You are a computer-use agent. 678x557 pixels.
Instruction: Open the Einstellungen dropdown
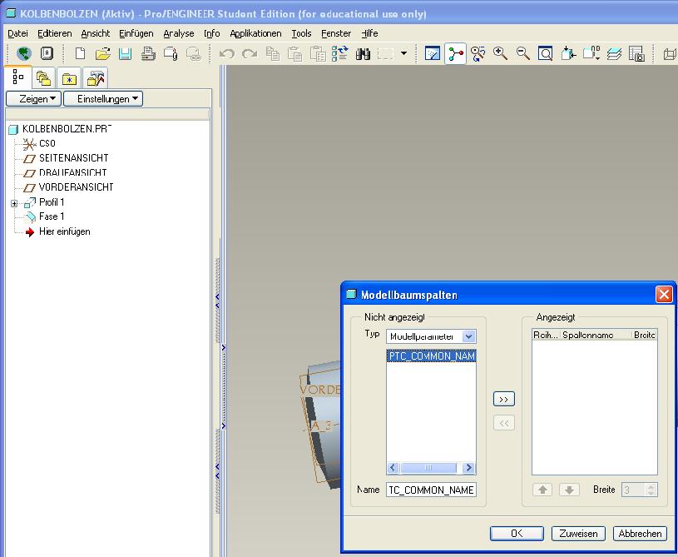click(x=103, y=99)
